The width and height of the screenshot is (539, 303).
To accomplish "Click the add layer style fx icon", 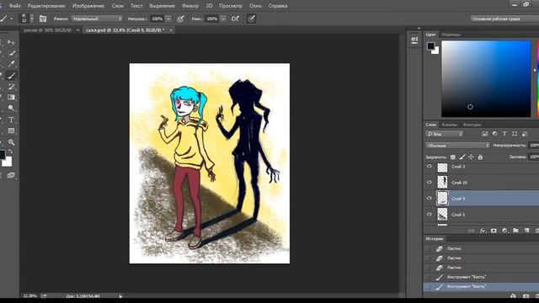I will click(x=483, y=231).
